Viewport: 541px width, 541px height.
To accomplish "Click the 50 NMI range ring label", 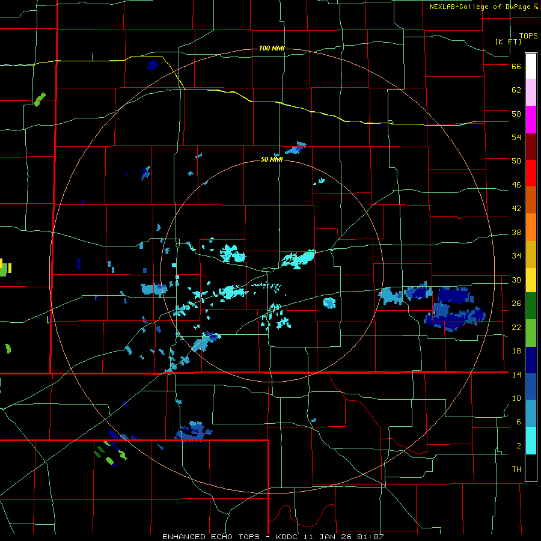I will tap(272, 159).
